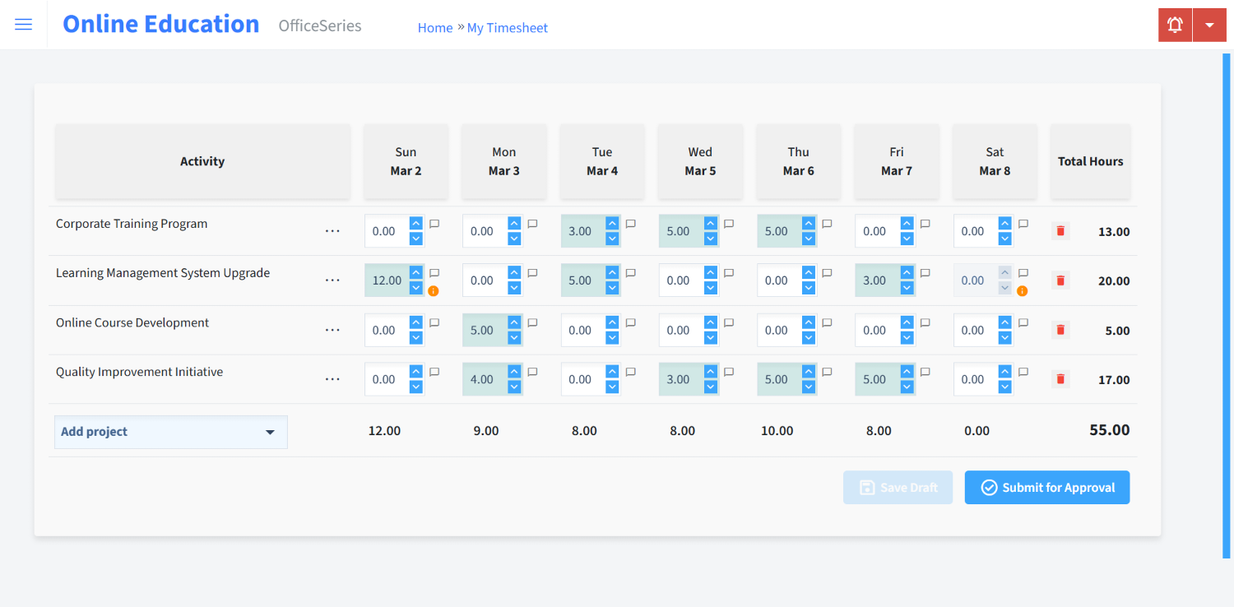
Task: Delete the Quality Improvement Initiative row
Action: pyautogui.click(x=1060, y=379)
